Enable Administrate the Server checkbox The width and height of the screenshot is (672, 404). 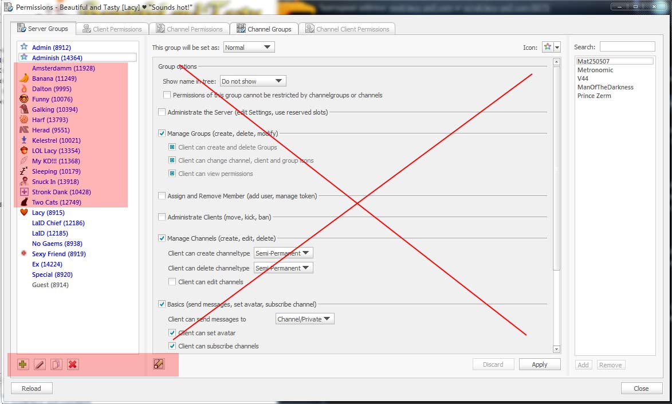pos(162,112)
